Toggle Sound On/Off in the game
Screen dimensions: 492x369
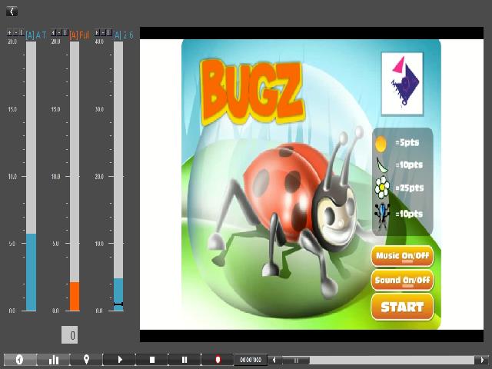(x=402, y=280)
